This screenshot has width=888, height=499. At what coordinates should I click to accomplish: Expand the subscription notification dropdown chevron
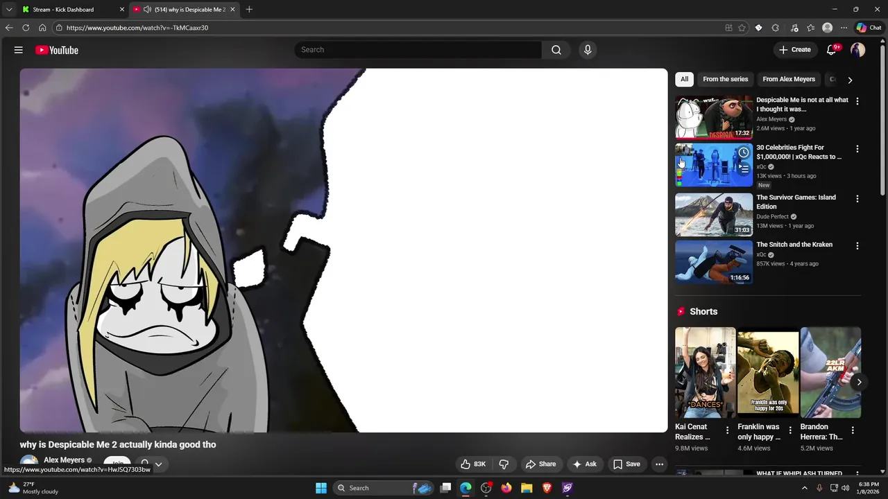[x=158, y=464]
